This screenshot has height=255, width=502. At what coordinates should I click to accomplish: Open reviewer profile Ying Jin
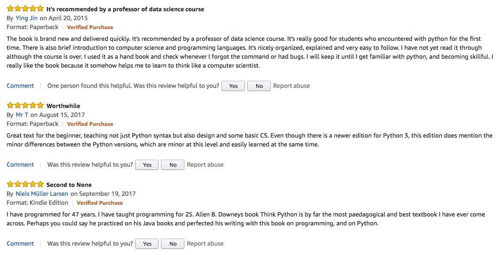pyautogui.click(x=27, y=18)
